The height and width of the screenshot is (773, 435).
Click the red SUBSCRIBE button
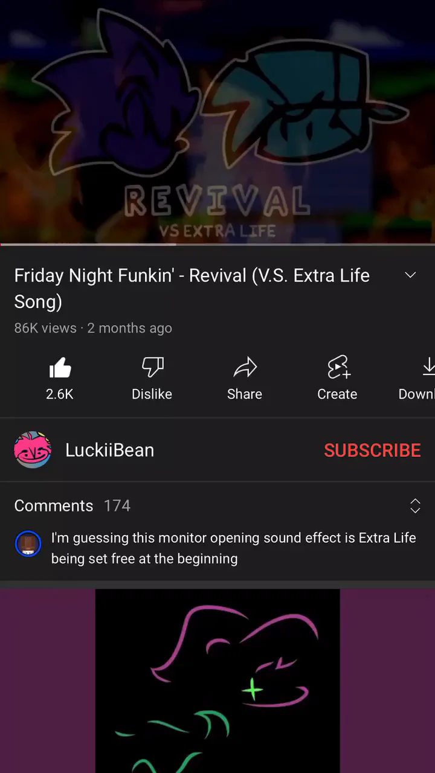[x=372, y=450]
